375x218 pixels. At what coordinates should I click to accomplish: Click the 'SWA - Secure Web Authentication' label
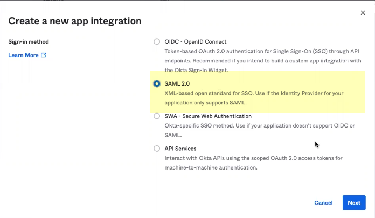coord(207,116)
